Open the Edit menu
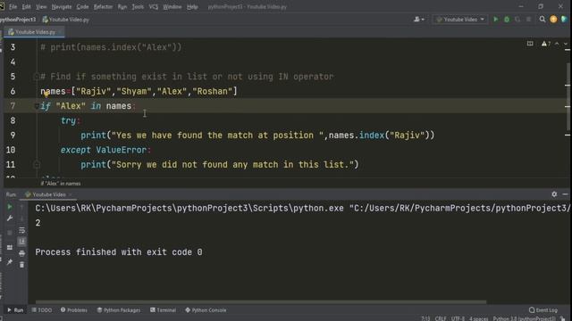The image size is (572, 321). click(26, 6)
